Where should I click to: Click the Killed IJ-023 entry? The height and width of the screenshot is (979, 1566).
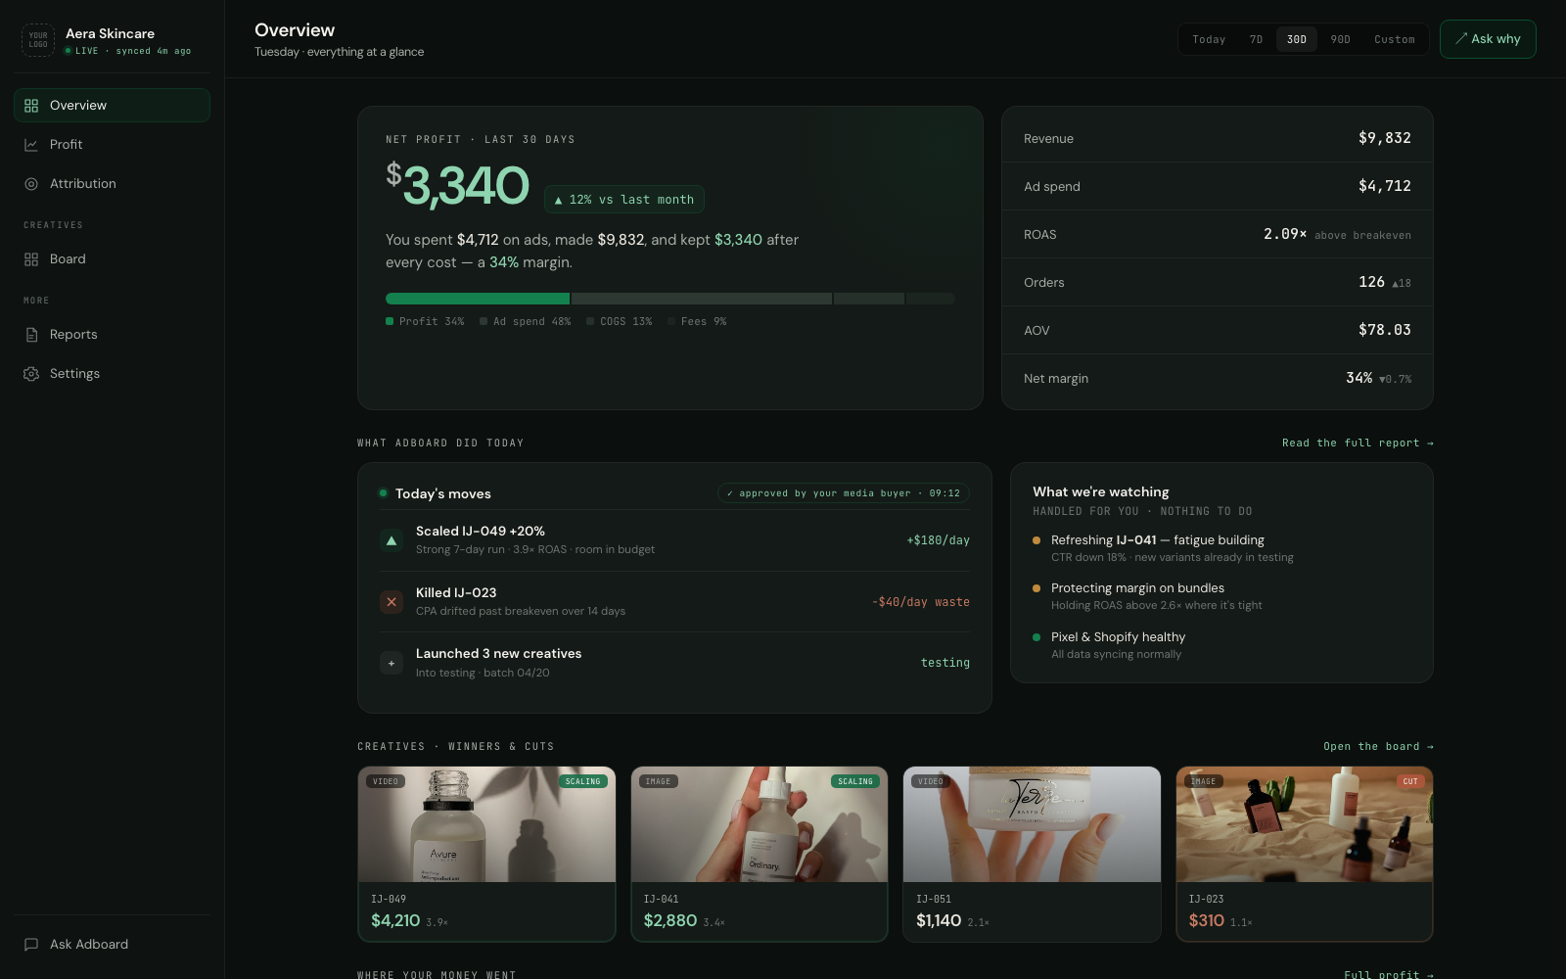(674, 601)
